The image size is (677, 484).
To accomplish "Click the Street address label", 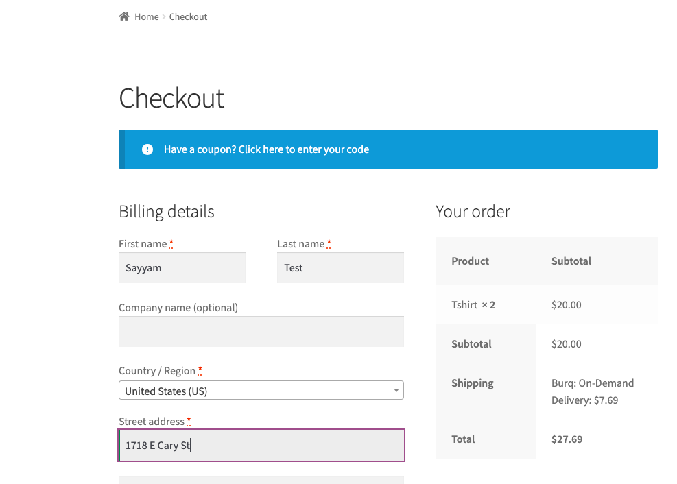I will coord(152,422).
